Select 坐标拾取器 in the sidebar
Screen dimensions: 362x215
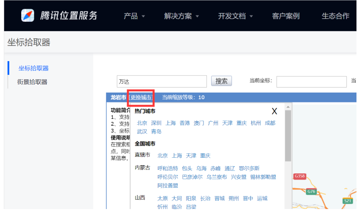point(34,68)
